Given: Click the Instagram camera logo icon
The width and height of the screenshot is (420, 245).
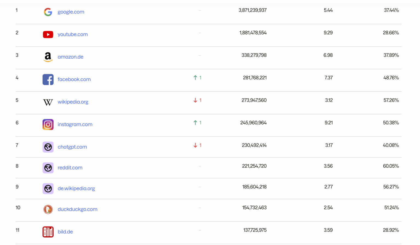Looking at the screenshot, I should pyautogui.click(x=48, y=124).
